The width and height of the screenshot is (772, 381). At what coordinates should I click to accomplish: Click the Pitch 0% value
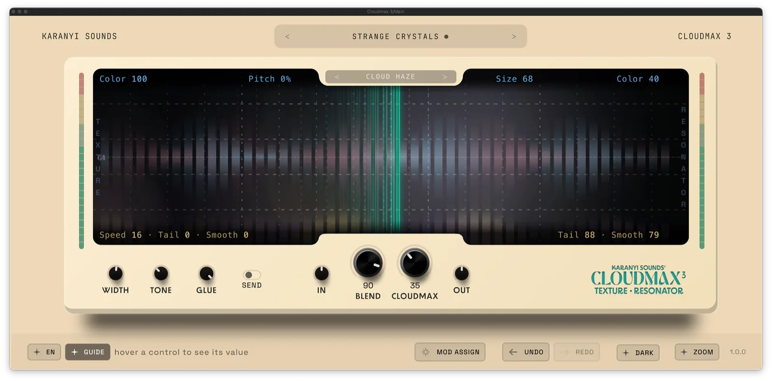tap(270, 79)
